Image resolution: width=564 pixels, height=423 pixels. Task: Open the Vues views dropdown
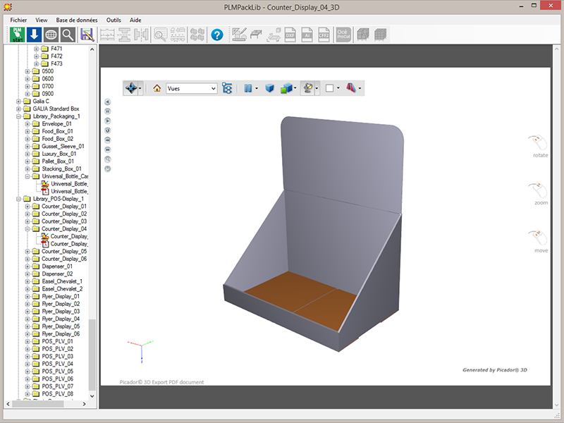coord(192,88)
